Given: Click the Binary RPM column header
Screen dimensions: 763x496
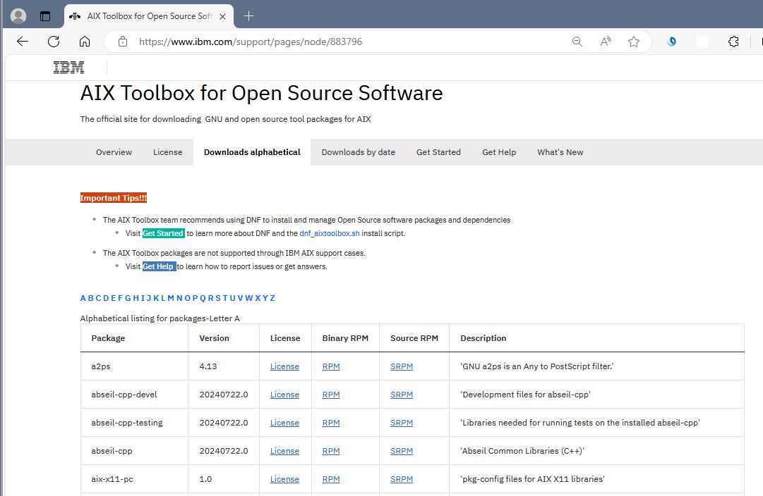Looking at the screenshot, I should point(345,338).
